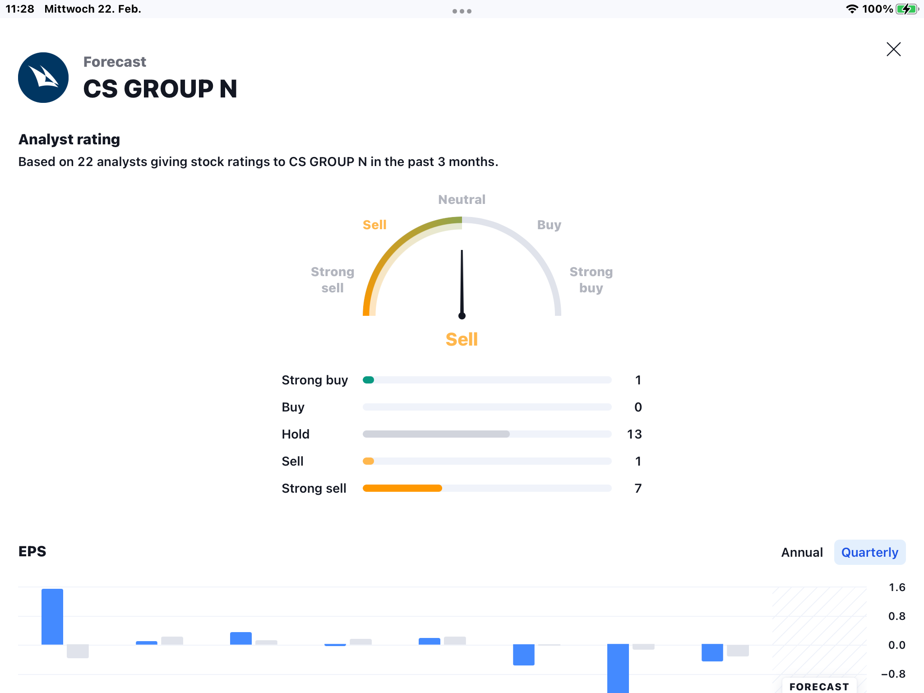Tap the FORECAST label in EPS chart
This screenshot has height=693, width=924.
819,686
